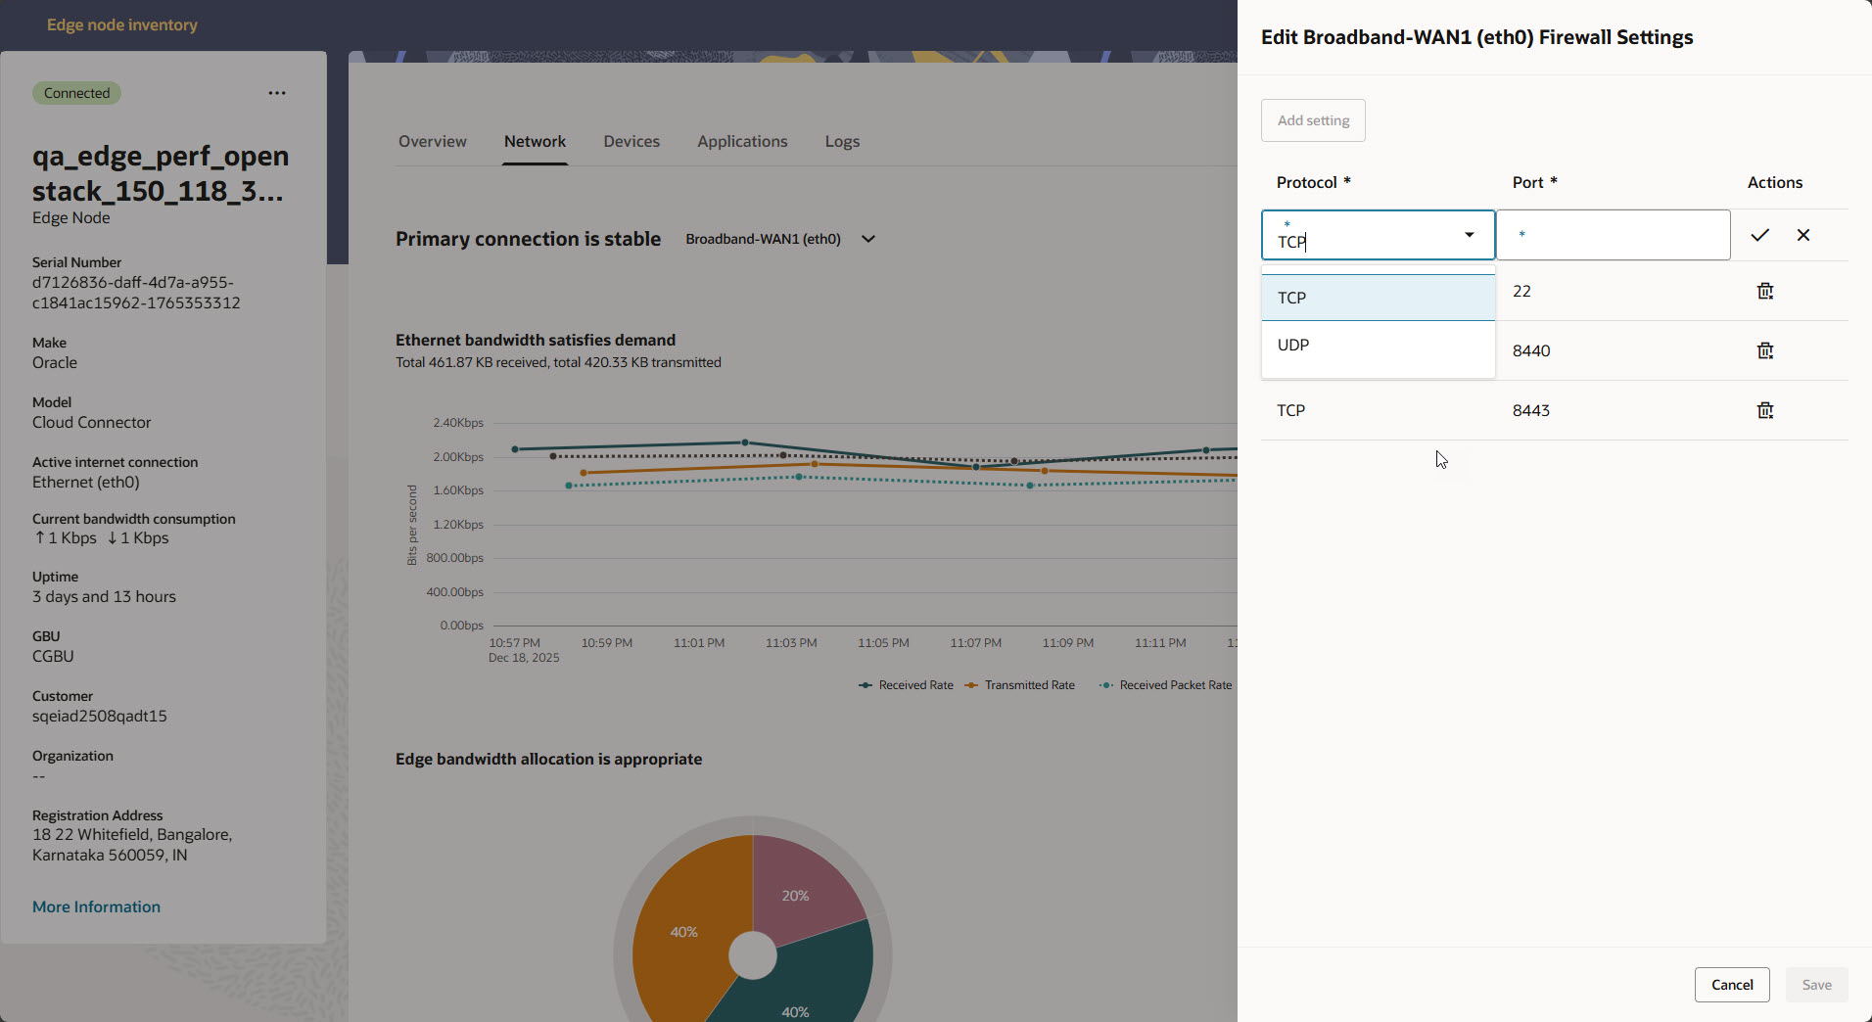Image resolution: width=1872 pixels, height=1022 pixels.
Task: Confirm the new firewall rule with checkmark
Action: (1759, 235)
